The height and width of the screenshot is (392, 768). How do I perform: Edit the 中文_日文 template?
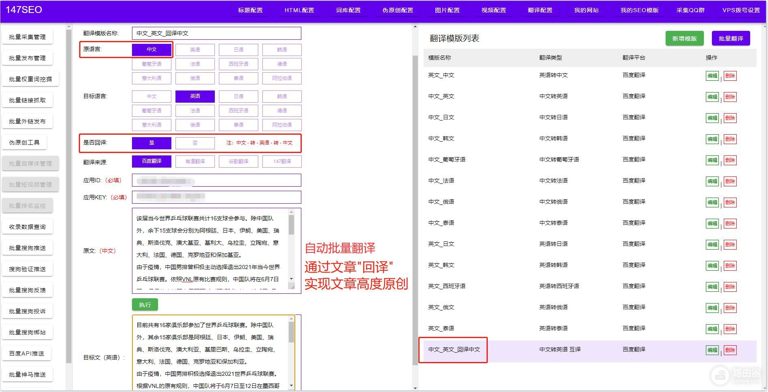tap(712, 118)
